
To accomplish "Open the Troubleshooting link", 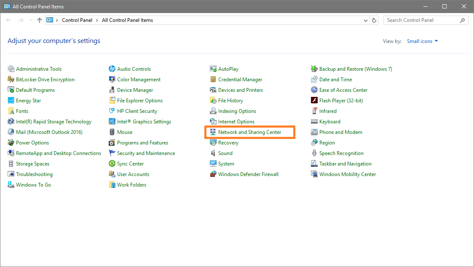I will pos(34,174).
